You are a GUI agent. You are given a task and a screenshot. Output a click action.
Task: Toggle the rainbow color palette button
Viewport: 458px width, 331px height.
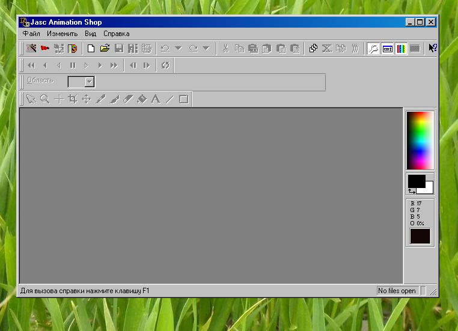tap(401, 49)
